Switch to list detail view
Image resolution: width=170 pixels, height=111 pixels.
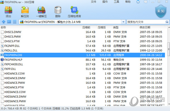[15, 22]
